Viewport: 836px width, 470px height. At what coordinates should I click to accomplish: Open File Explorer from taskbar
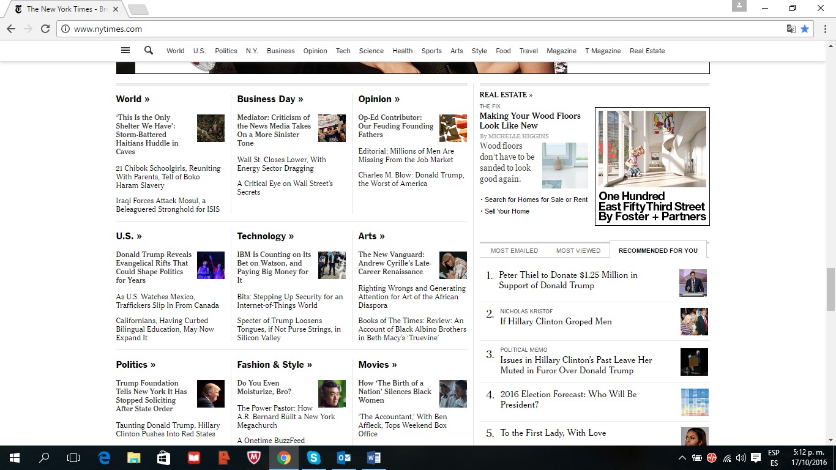(134, 458)
